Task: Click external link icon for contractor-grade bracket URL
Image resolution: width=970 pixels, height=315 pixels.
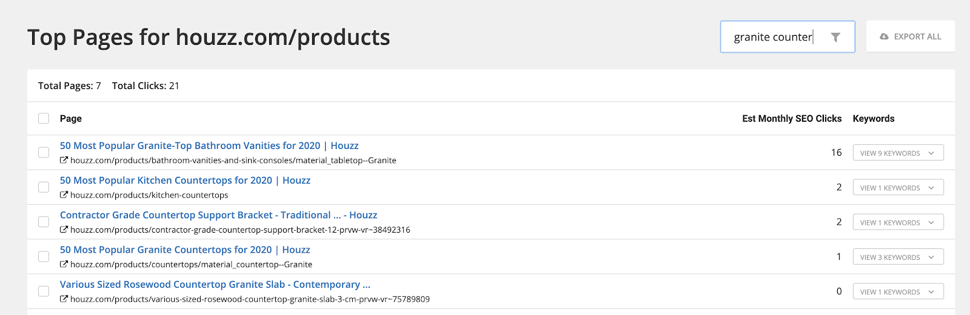Action: click(x=64, y=230)
